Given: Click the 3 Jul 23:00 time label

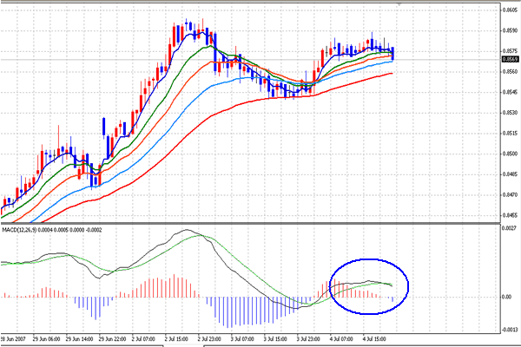Looking at the screenshot, I should tap(308, 339).
